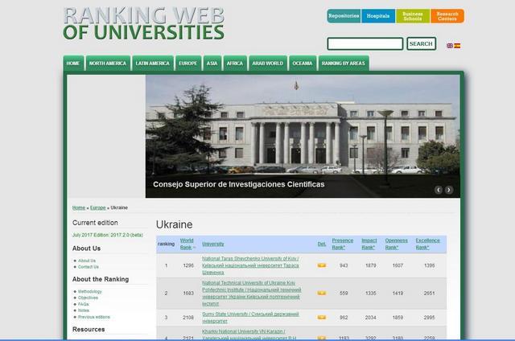
Task: Switch language with the Spanish flag icon
Action: (x=457, y=46)
